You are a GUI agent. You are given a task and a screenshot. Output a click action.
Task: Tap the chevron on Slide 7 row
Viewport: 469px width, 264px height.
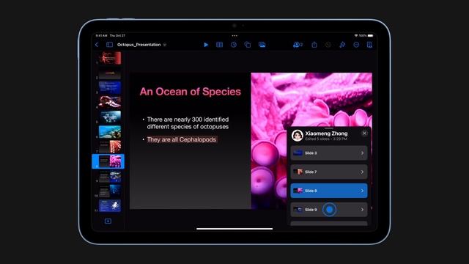tap(362, 172)
